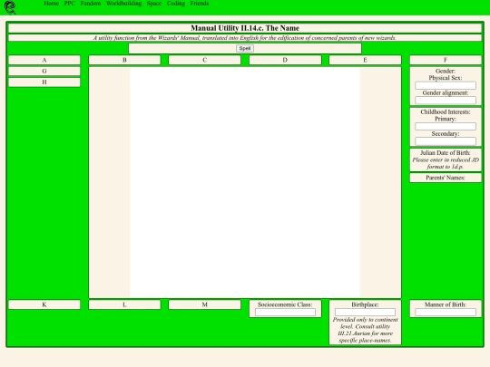Select the box labeled A
This screenshot has width=490, height=367.
[44, 60]
